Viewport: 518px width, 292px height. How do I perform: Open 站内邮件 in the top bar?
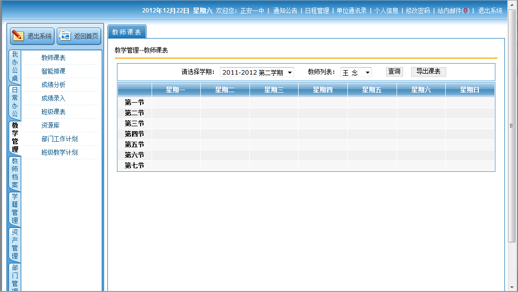point(452,11)
